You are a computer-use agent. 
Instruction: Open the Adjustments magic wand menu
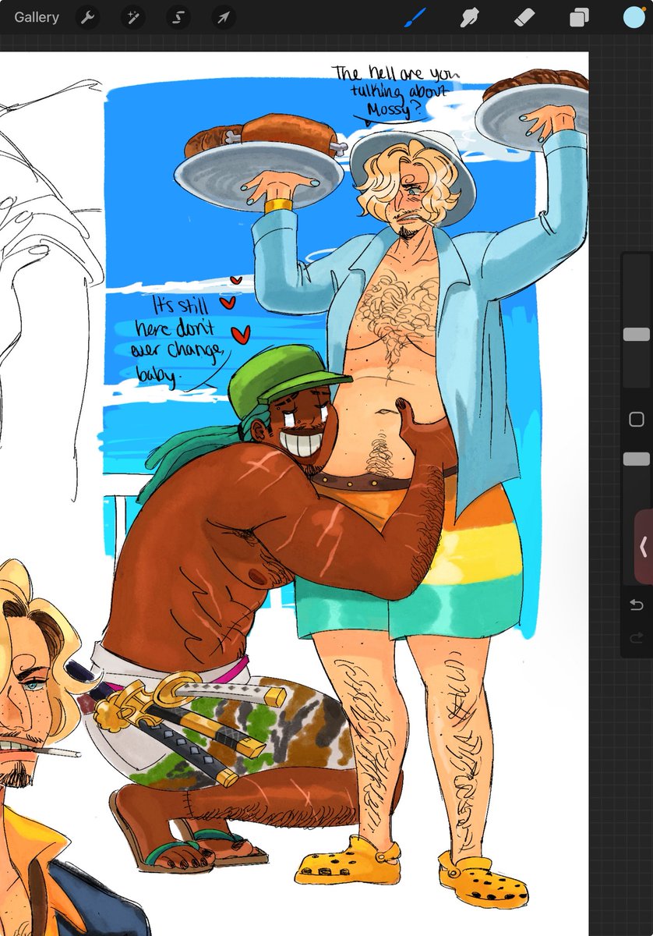pyautogui.click(x=133, y=17)
